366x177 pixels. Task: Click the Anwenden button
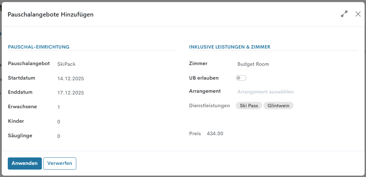(25, 163)
